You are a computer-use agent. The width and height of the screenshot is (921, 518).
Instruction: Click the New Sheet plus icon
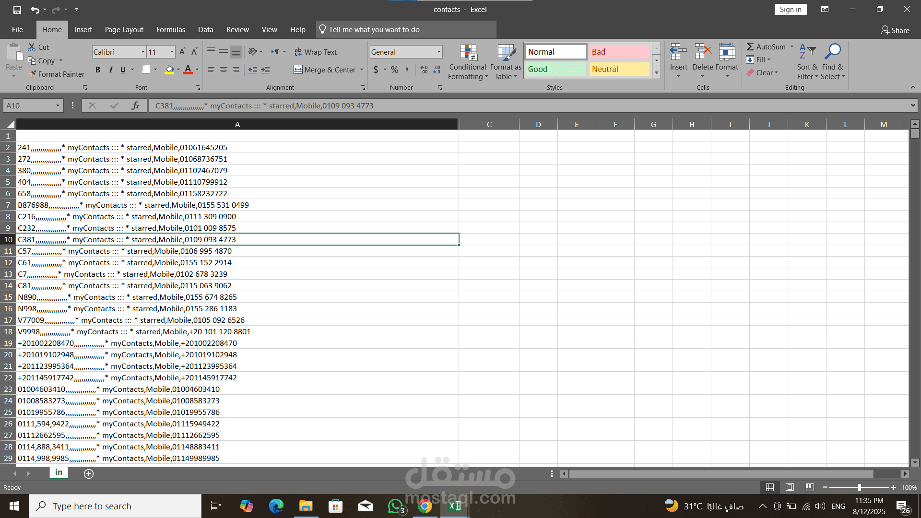pyautogui.click(x=89, y=474)
